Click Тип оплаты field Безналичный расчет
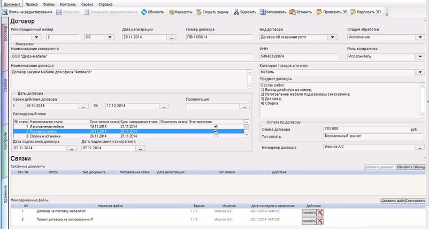 click(374, 136)
